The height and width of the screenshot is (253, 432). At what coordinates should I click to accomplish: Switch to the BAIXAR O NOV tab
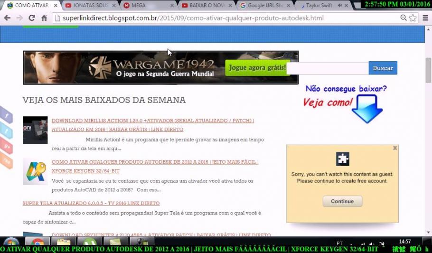pyautogui.click(x=207, y=5)
